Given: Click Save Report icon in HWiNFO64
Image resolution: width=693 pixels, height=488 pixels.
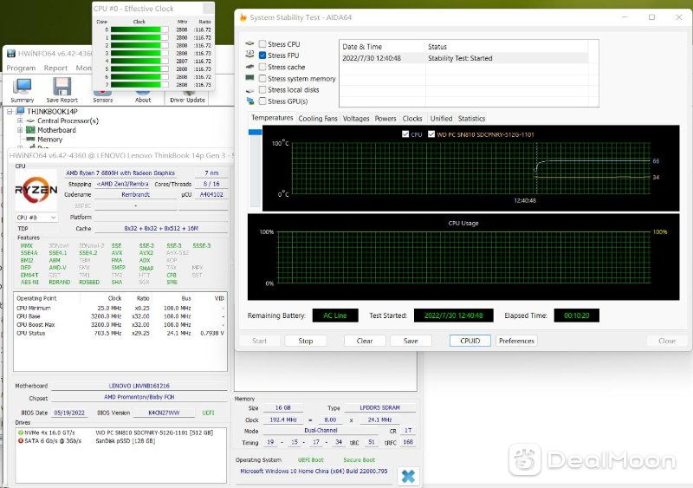Looking at the screenshot, I should (x=62, y=90).
